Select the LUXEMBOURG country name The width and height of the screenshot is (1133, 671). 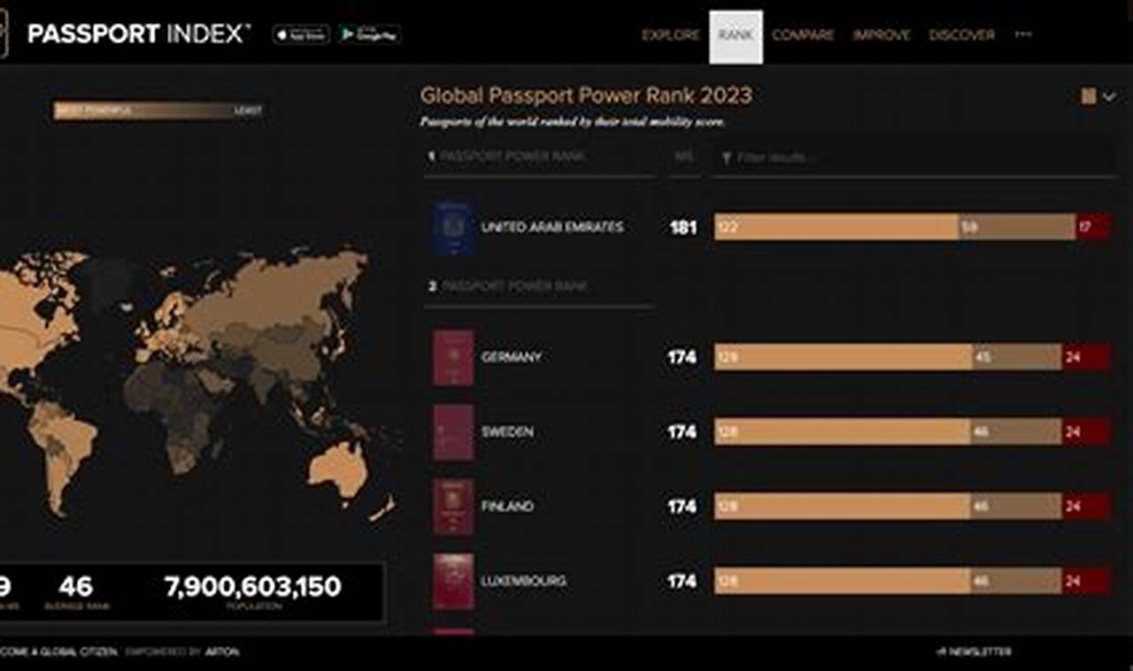[x=524, y=582]
